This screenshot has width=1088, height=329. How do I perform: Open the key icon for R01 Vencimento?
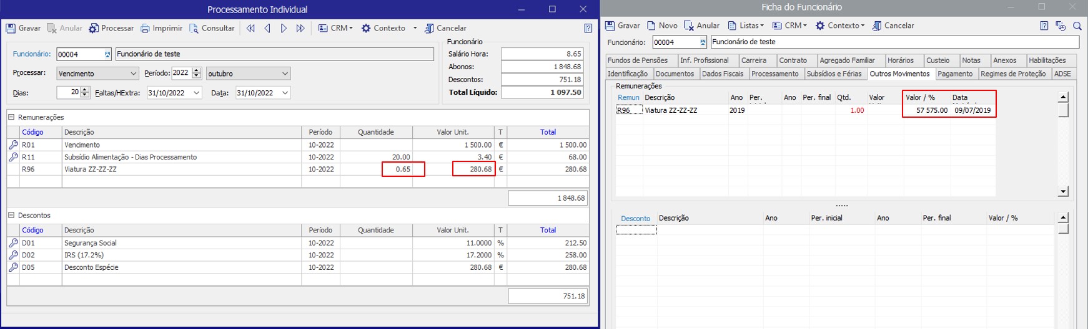13,145
